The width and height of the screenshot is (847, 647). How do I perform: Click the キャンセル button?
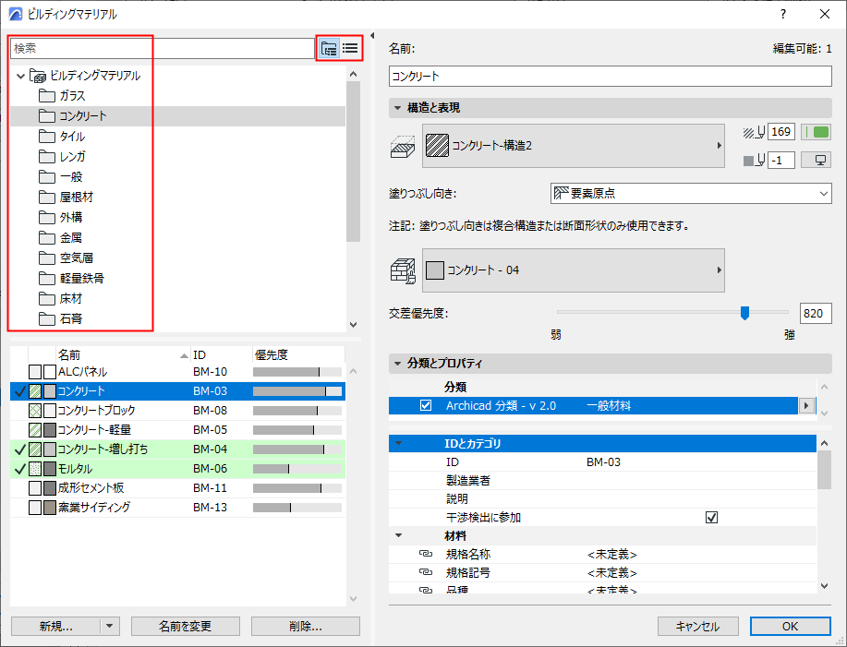point(698,627)
